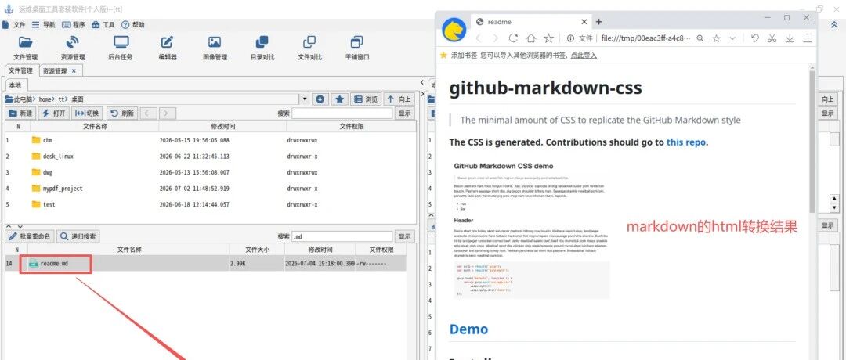Select the readme.md file row
The width and height of the screenshot is (846, 360).
point(205,264)
